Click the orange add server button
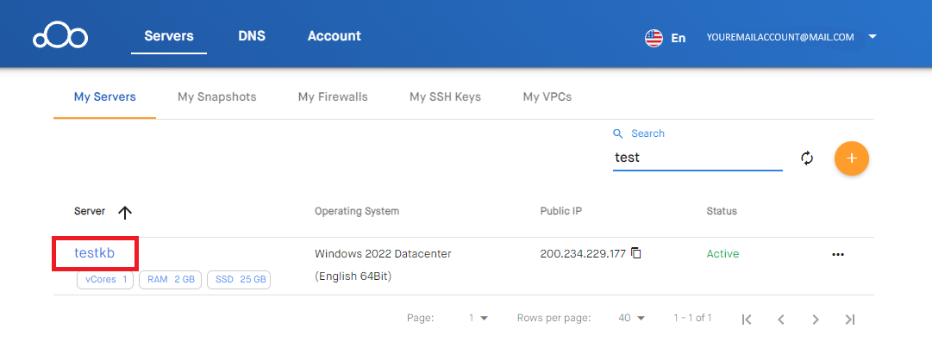 [852, 158]
